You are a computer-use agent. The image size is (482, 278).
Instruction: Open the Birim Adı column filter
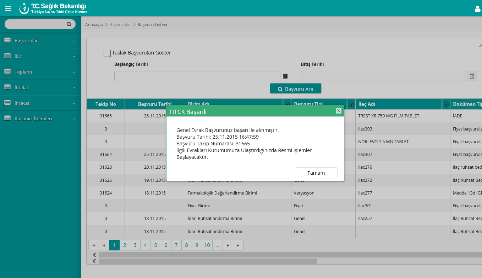(287, 104)
